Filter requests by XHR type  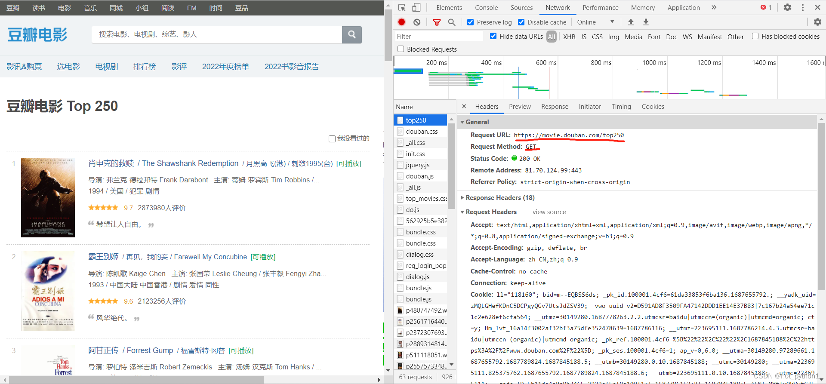pos(569,37)
